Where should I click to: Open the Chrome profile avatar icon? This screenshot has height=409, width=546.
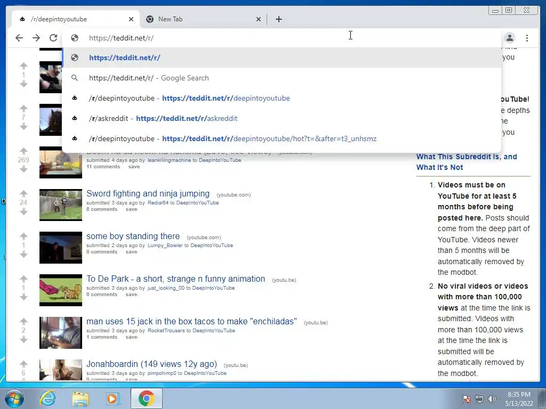click(x=510, y=38)
